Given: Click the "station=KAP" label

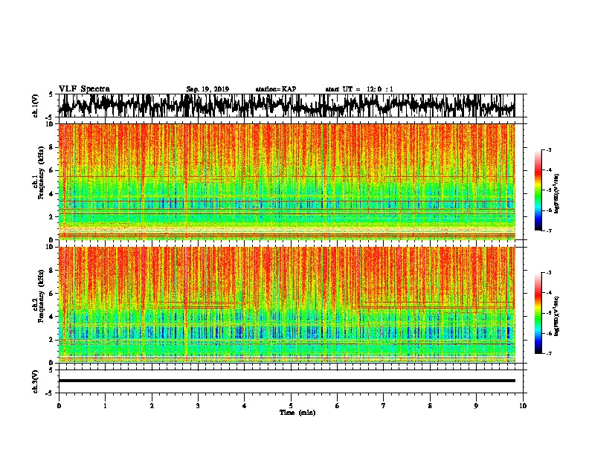Looking at the screenshot, I should point(276,89).
